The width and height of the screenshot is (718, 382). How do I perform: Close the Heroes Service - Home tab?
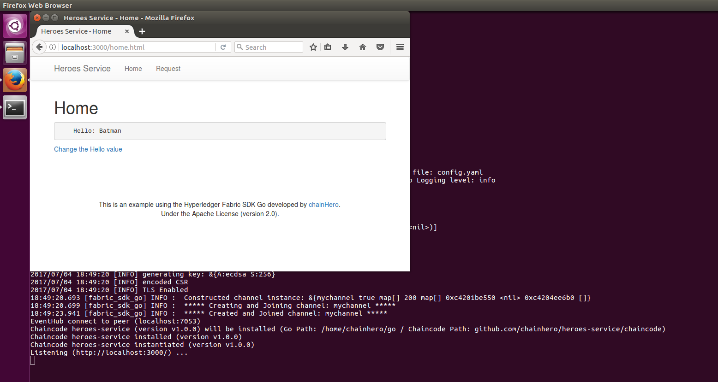tap(127, 31)
